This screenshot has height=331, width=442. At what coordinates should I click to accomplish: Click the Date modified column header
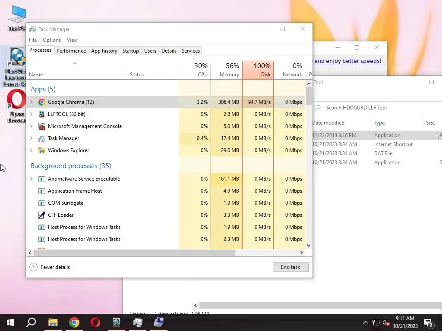(x=342, y=123)
